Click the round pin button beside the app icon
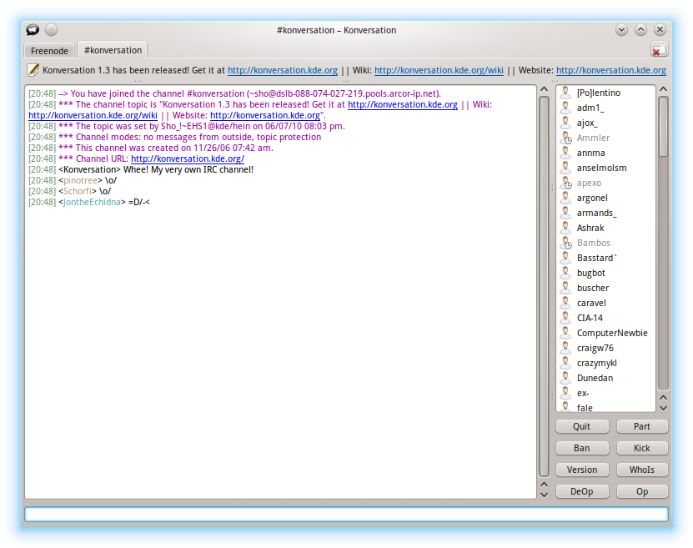 [51, 29]
